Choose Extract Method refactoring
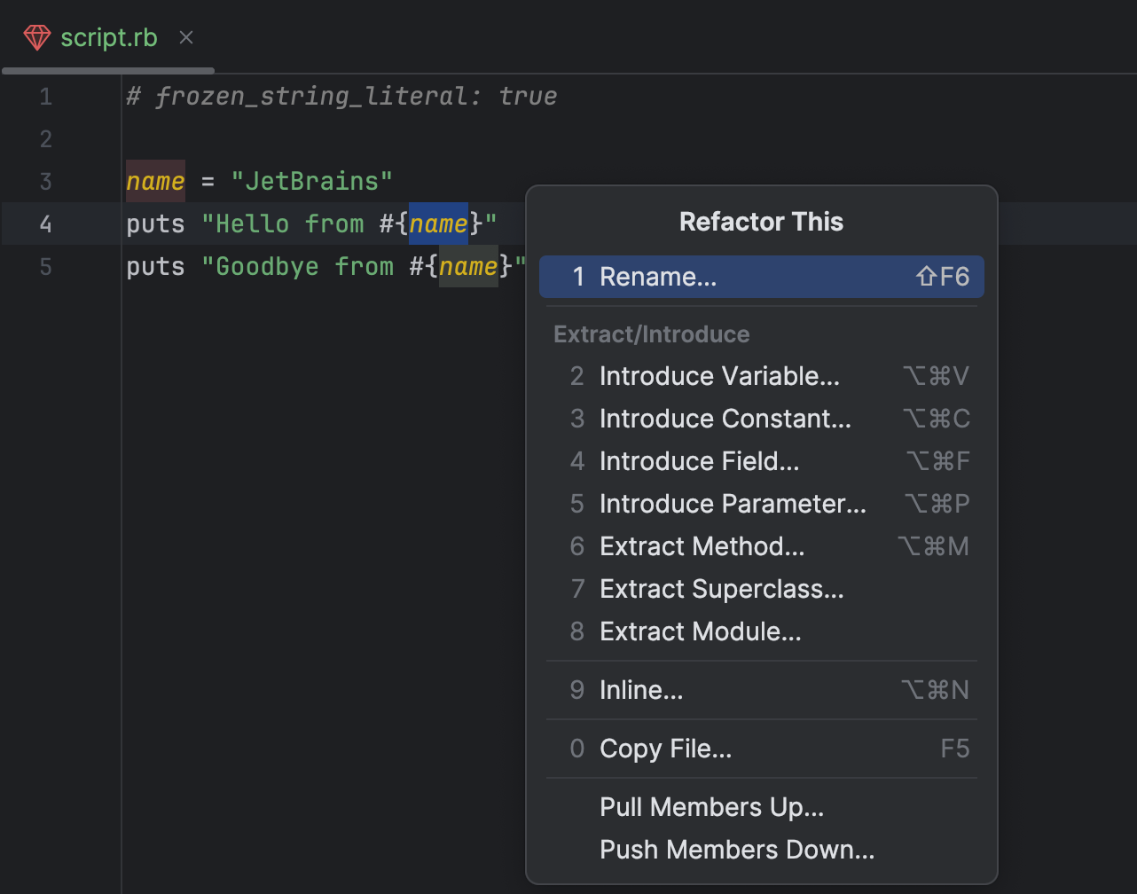This screenshot has height=894, width=1137. point(702,546)
